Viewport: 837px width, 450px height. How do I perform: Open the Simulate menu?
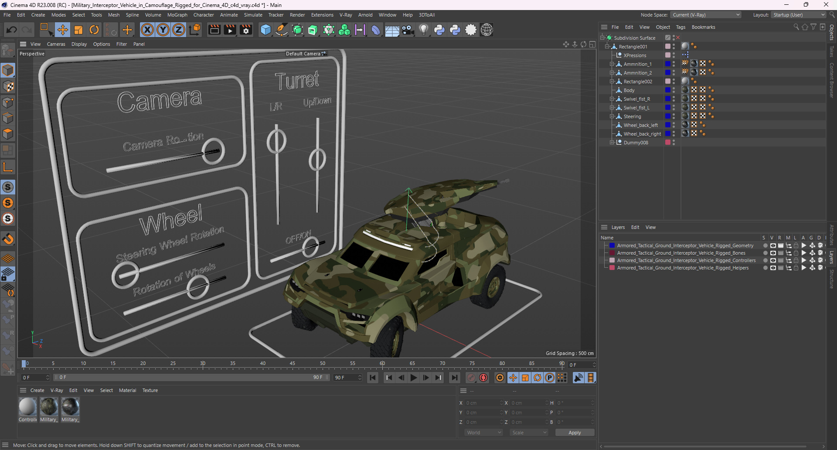tap(253, 15)
